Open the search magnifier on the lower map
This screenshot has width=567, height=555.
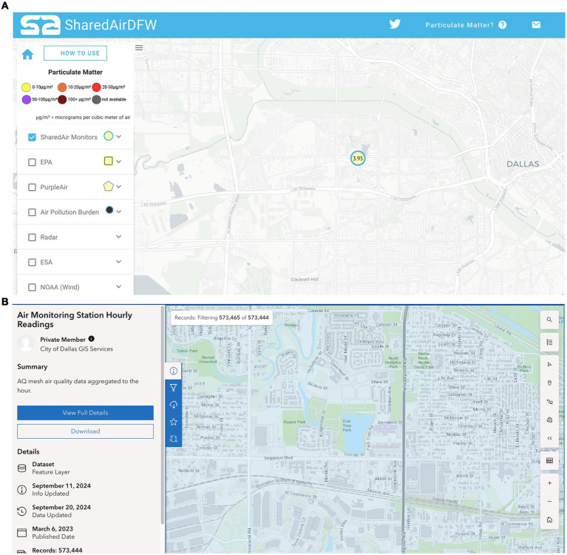(549, 320)
